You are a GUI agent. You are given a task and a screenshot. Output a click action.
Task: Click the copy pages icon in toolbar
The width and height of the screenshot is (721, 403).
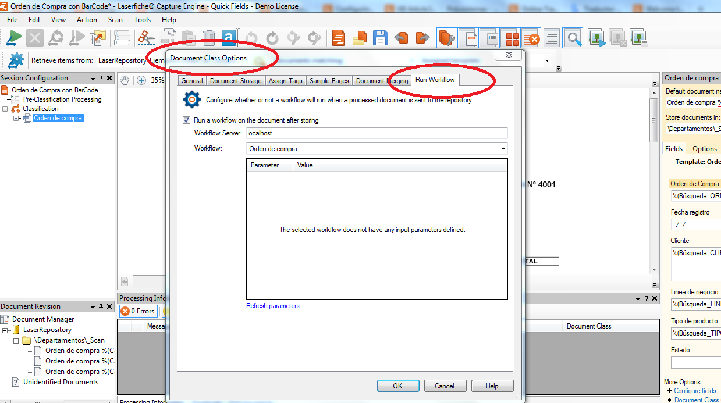167,38
